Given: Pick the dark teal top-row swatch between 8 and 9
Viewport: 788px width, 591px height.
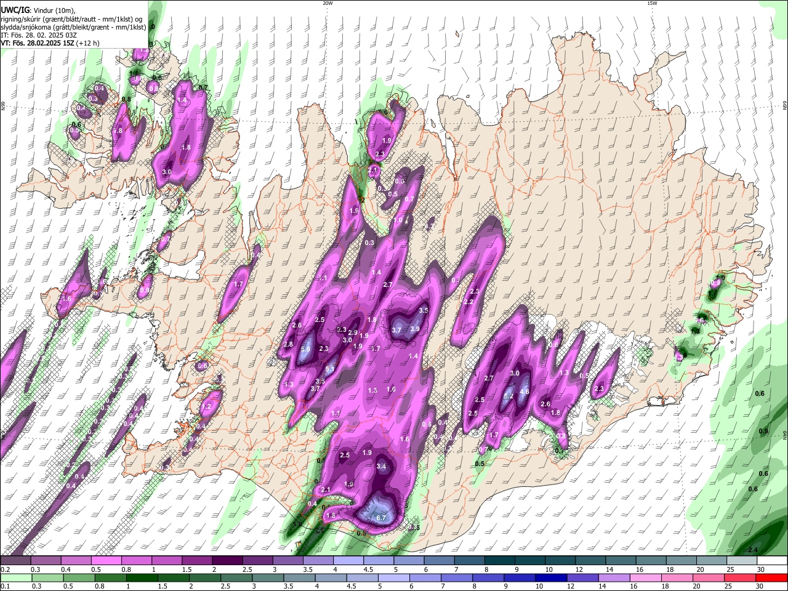Looking at the screenshot, I should click(x=499, y=561).
